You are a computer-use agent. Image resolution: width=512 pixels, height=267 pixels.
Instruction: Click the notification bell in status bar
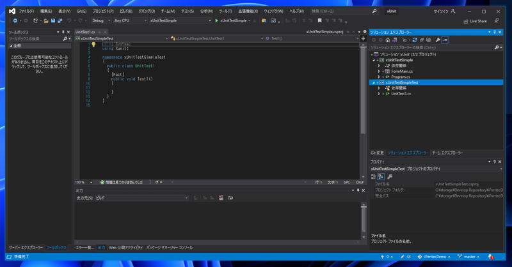click(490, 257)
